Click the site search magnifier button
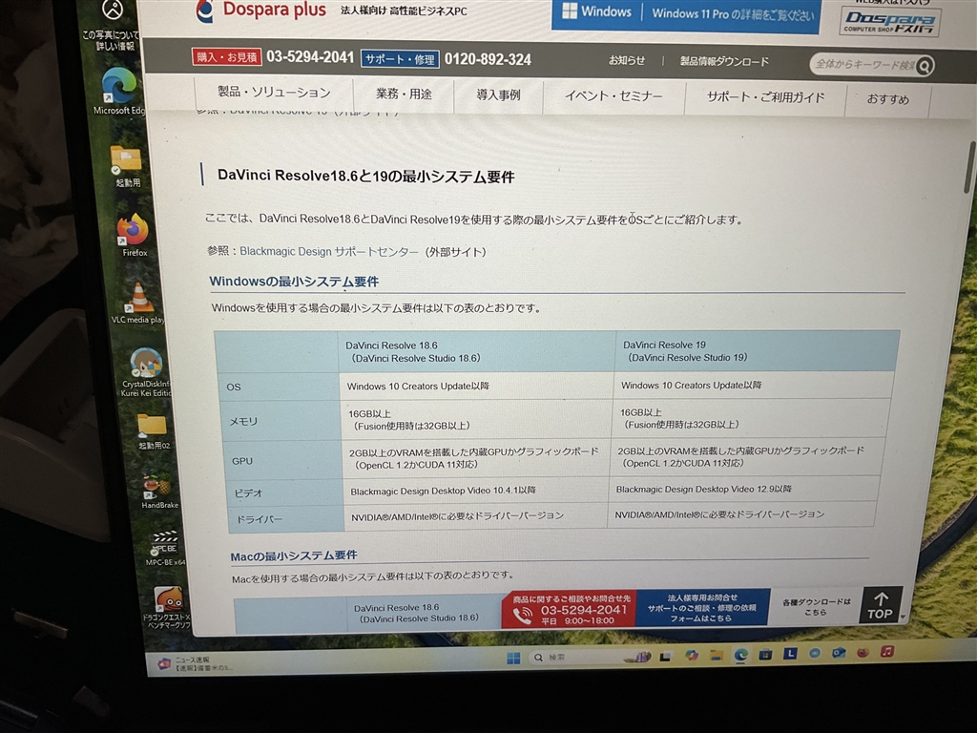This screenshot has width=977, height=733. click(x=925, y=66)
